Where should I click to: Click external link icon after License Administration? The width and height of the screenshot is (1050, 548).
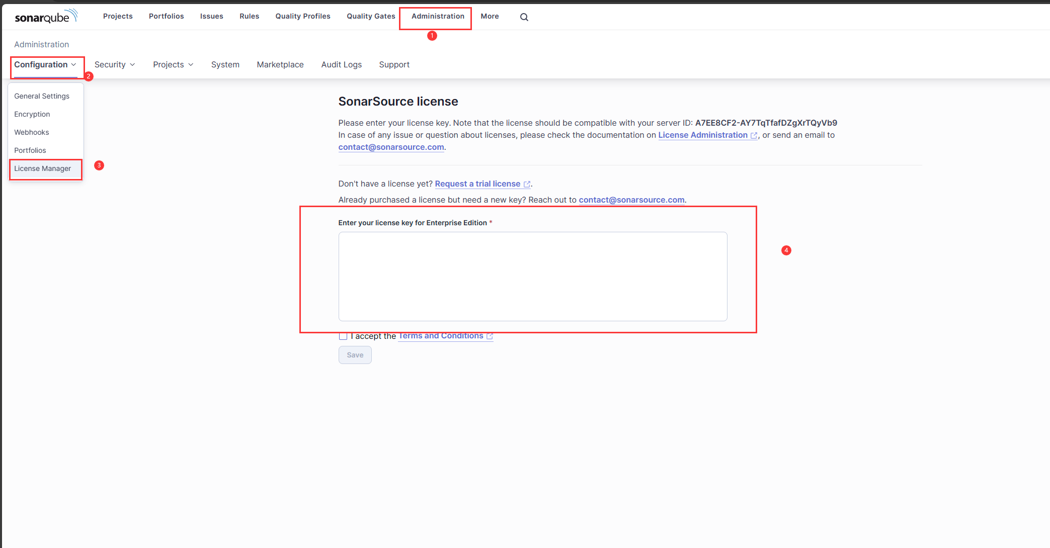pos(754,135)
